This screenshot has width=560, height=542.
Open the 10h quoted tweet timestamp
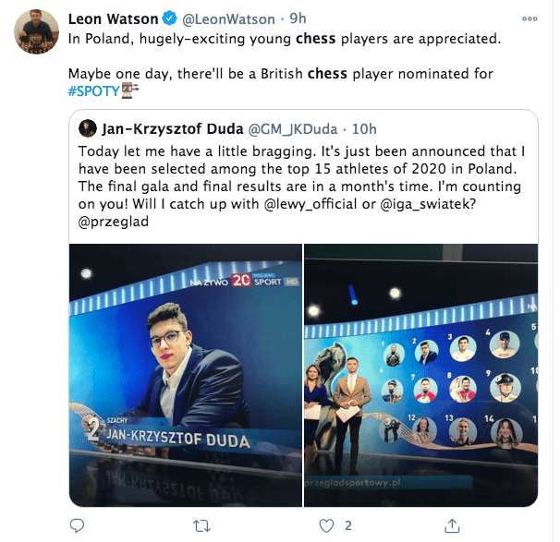tap(364, 129)
